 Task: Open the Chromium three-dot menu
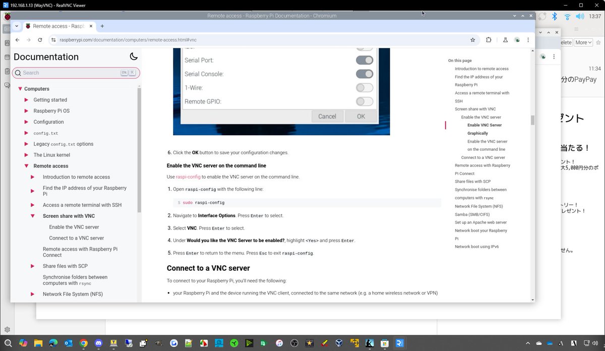528,40
